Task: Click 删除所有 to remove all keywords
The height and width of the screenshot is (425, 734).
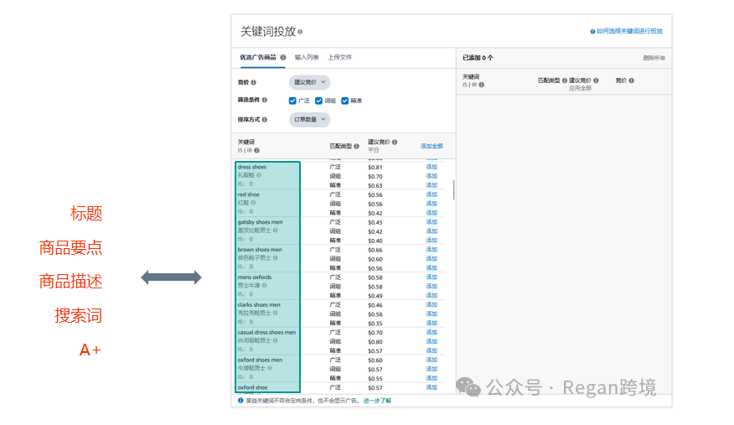Action: [654, 58]
